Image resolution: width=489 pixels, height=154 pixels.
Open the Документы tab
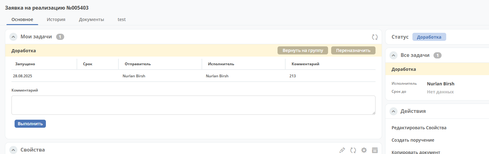91,19
